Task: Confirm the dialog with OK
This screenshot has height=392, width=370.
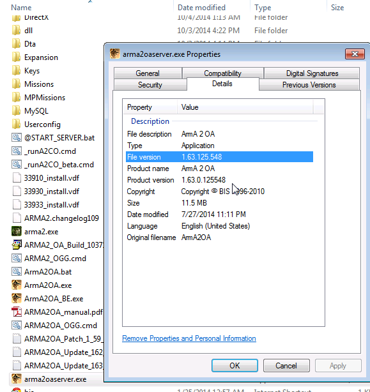Action: (x=235, y=366)
